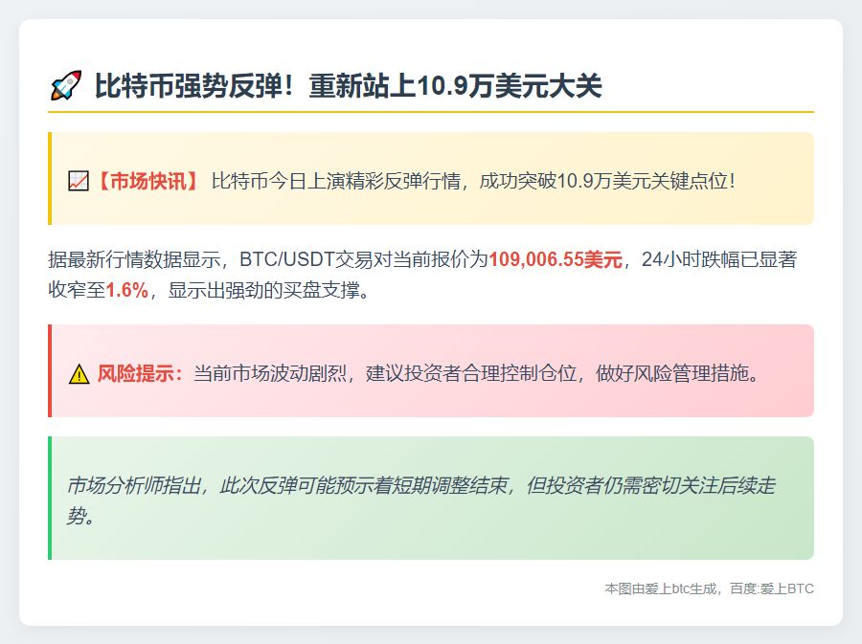Click the footer credit 本图由爱上btc生成
The height and width of the screenshot is (644, 862).
pos(661,588)
